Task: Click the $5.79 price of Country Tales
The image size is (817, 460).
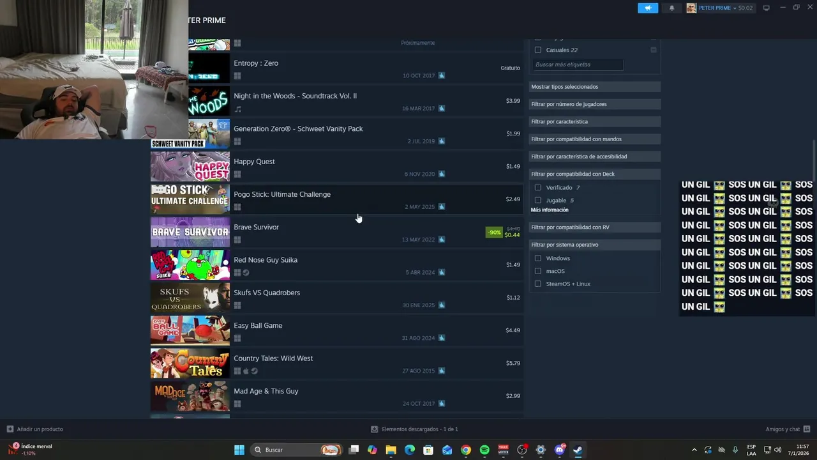Action: [x=513, y=363]
